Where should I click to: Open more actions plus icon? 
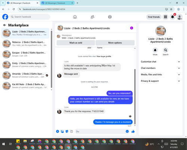(58, 131)
